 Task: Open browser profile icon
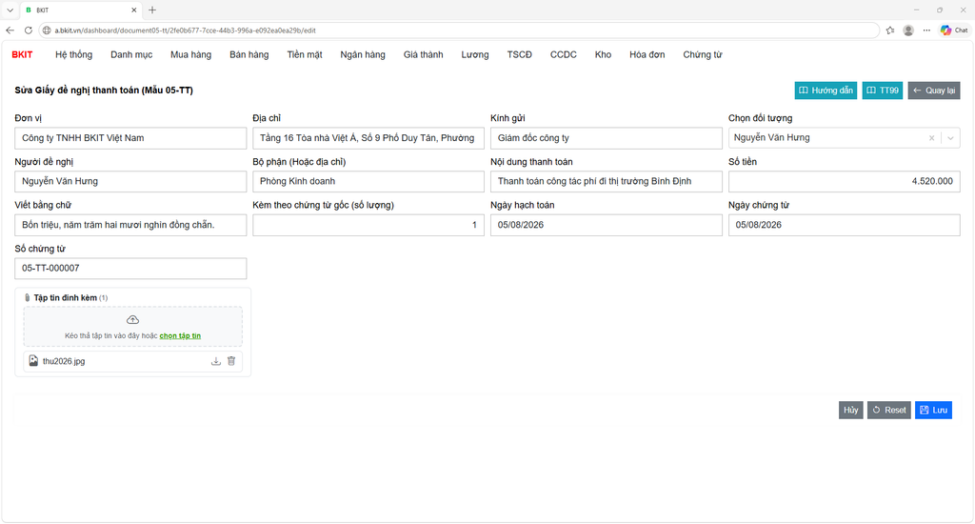[x=908, y=30]
